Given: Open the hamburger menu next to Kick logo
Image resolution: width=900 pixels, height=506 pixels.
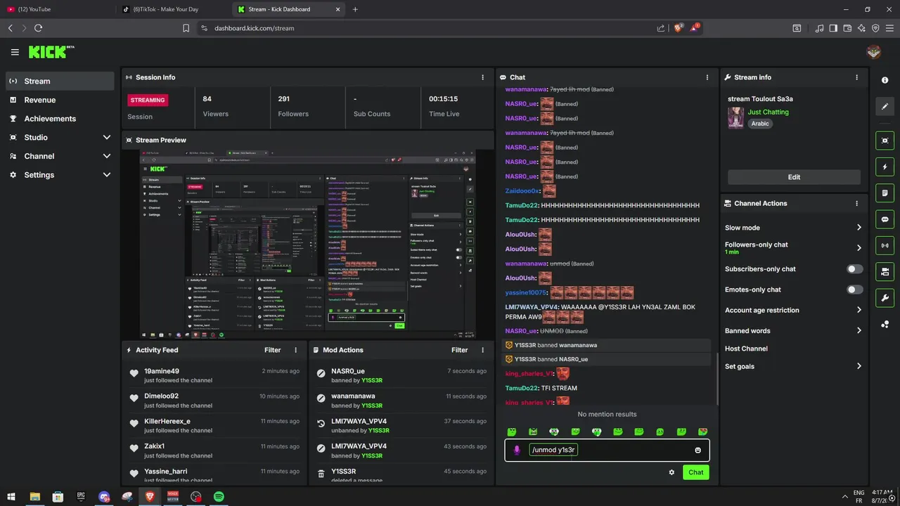Looking at the screenshot, I should point(15,52).
